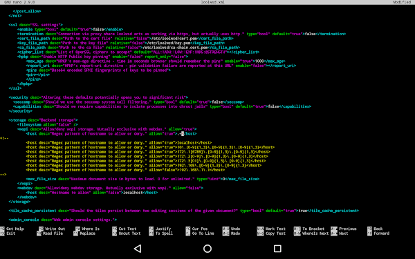Tap the Android recent apps square
This screenshot has width=415, height=259.
[277, 249]
